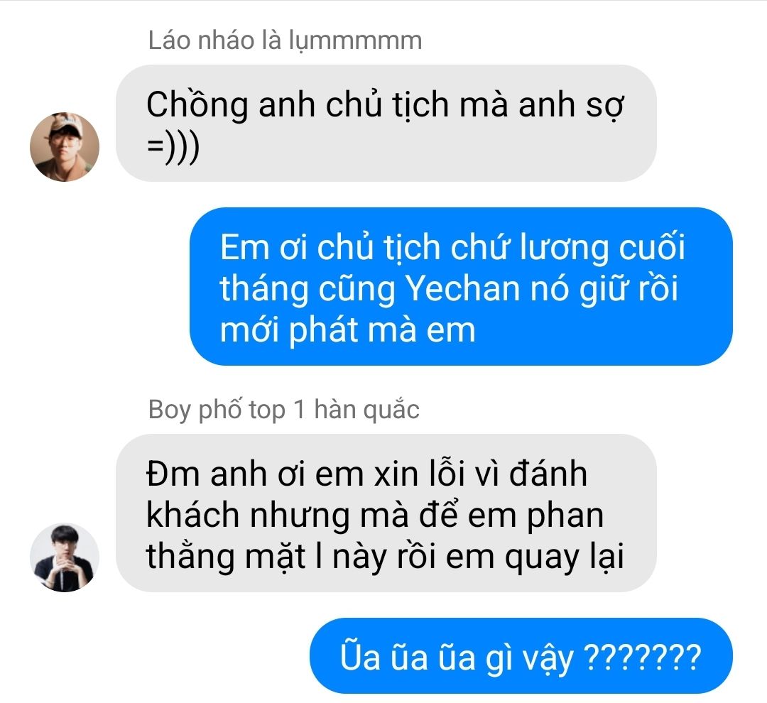Click "quay lại" ending the third message
The height and width of the screenshot is (703, 767).
click(x=564, y=557)
